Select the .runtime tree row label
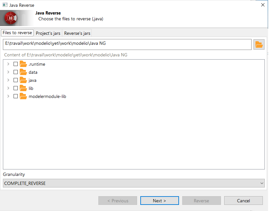Image resolution: width=269 pixels, height=211 pixels. click(37, 64)
